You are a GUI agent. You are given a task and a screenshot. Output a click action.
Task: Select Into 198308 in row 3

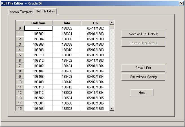(x=67, y=44)
